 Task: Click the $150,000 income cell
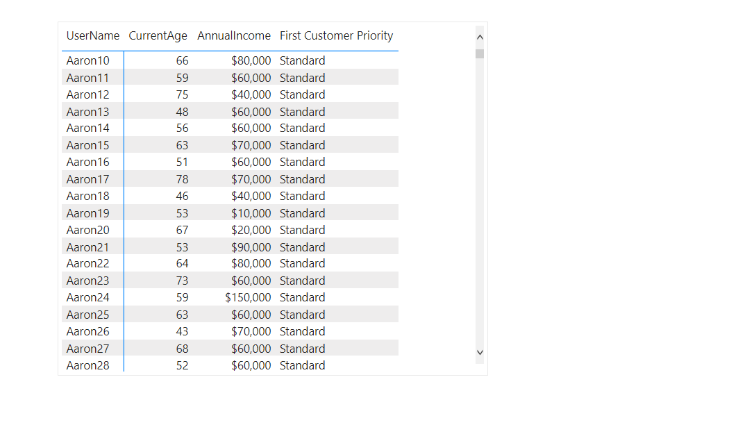coord(248,297)
